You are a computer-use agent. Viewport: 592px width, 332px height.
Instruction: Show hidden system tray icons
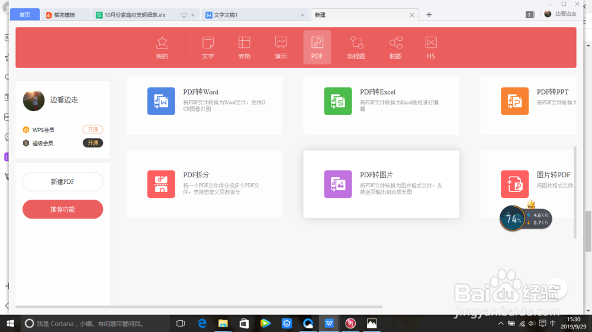pos(501,323)
